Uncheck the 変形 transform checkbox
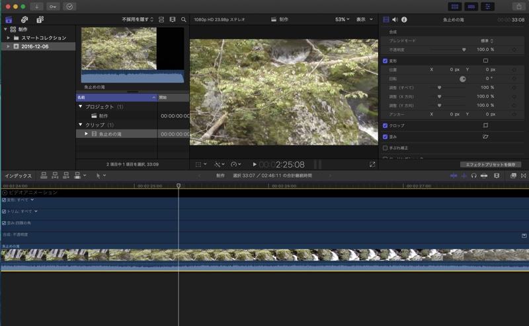Screen dimensions: 529x326 tap(386, 61)
